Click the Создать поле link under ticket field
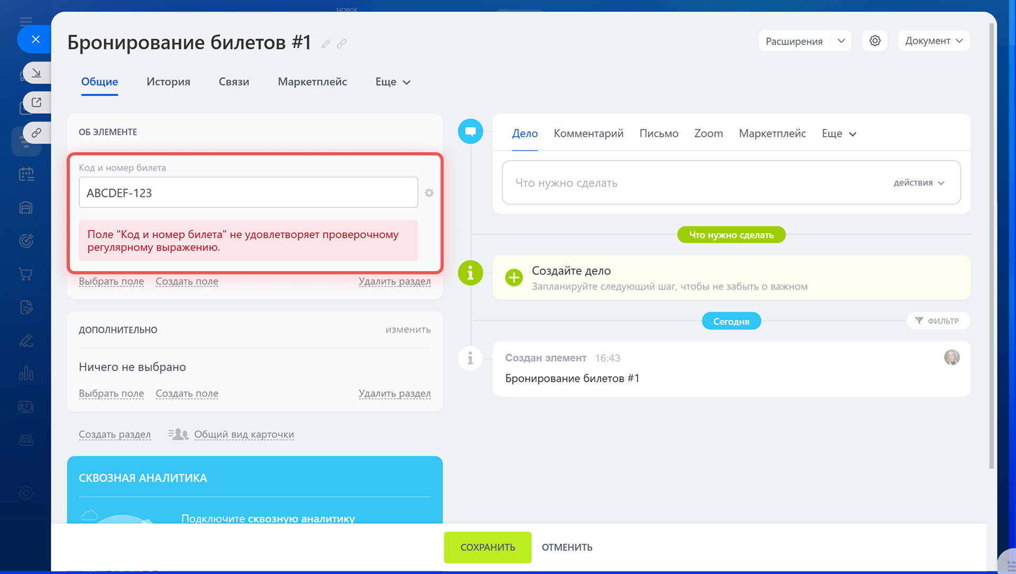The height and width of the screenshot is (574, 1016). point(187,282)
